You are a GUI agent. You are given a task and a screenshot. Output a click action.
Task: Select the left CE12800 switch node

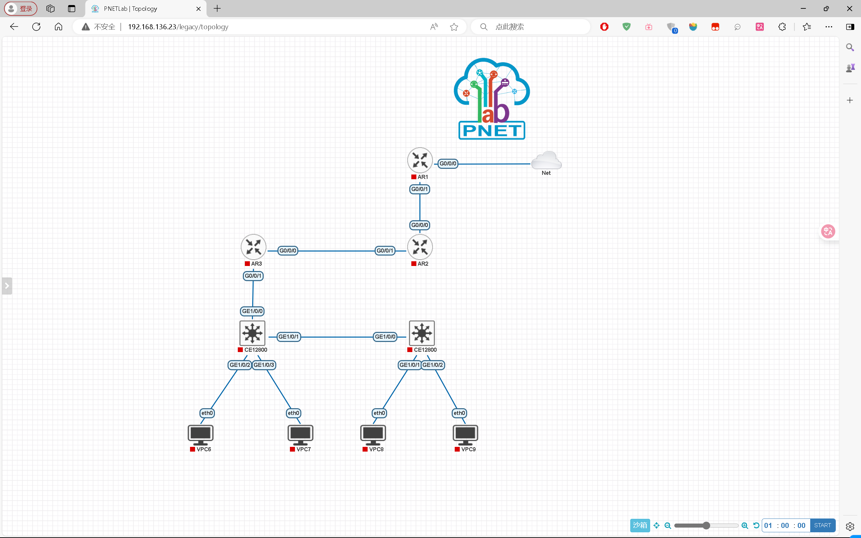coord(252,333)
